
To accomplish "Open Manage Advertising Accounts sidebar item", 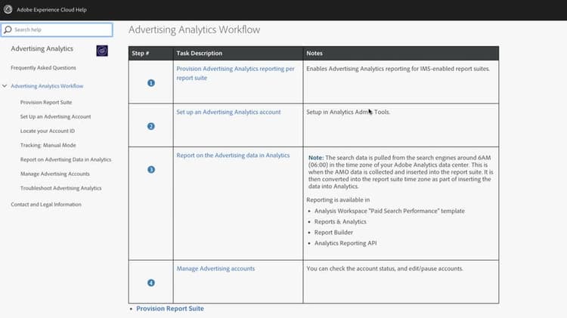I will (55, 174).
